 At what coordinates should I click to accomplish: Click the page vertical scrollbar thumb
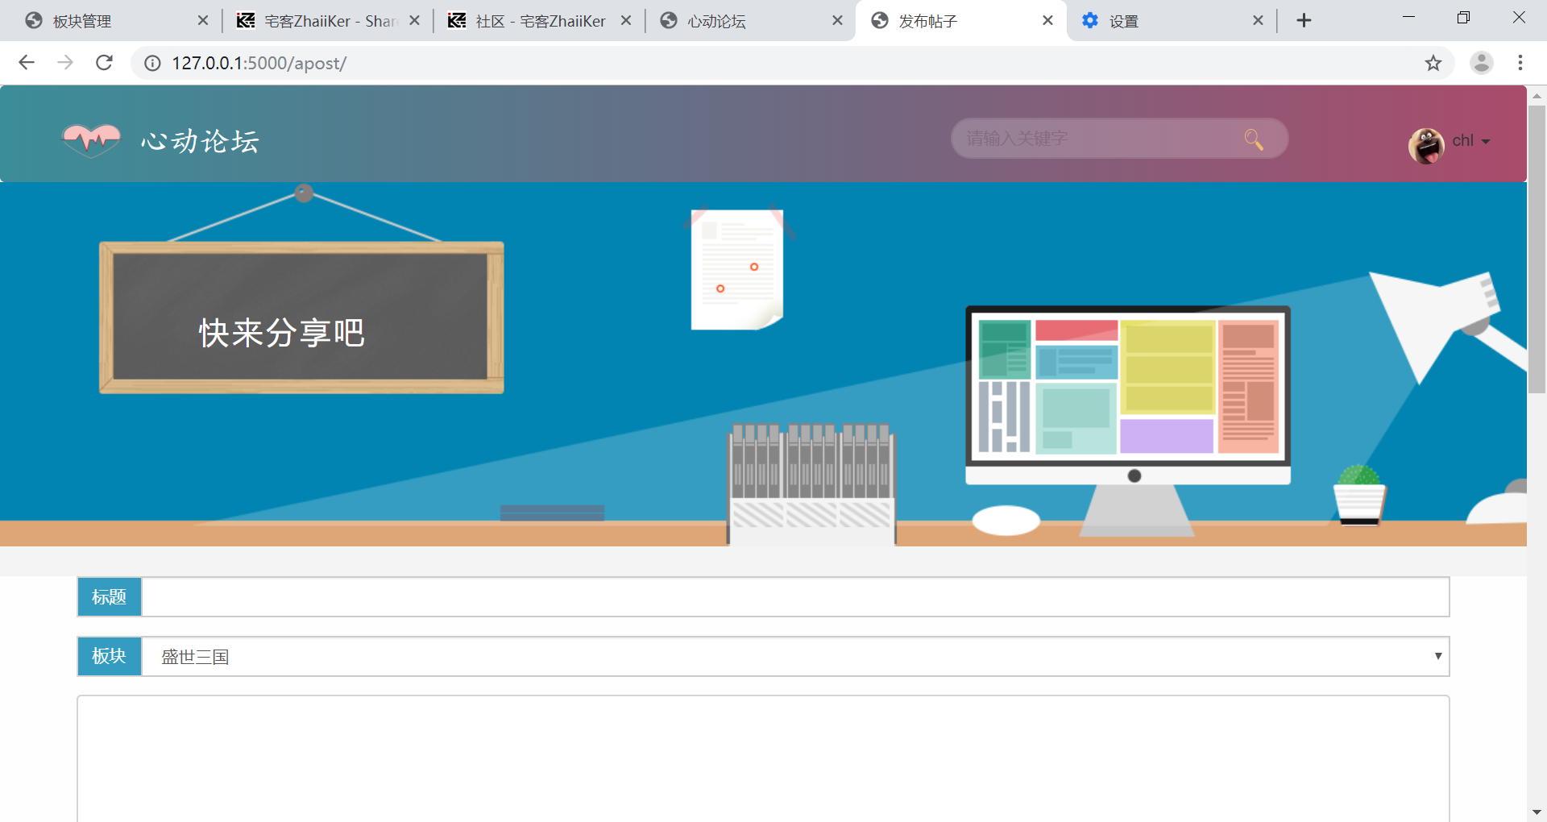[x=1537, y=249]
